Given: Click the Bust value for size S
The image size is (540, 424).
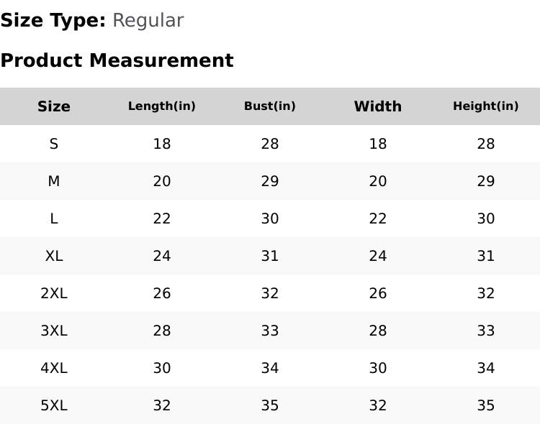Looking at the screenshot, I should click(x=270, y=144).
